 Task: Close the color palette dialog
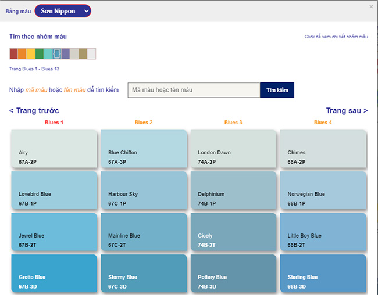pos(371,7)
